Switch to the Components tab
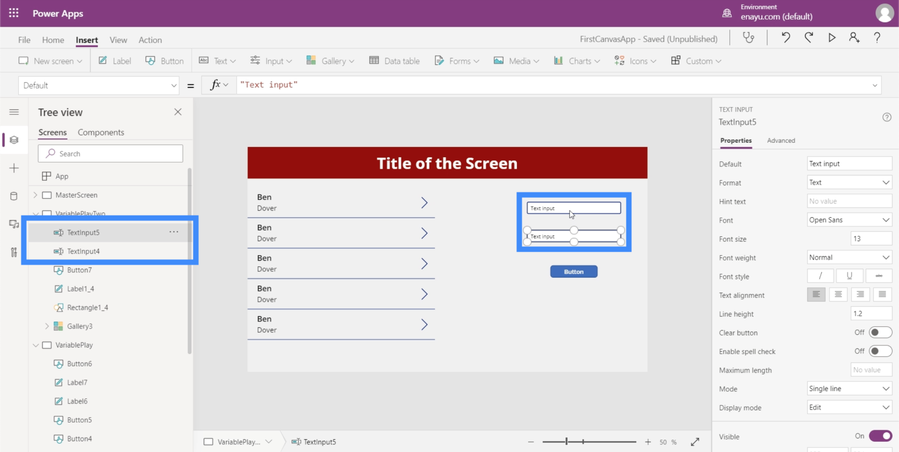 tap(101, 132)
